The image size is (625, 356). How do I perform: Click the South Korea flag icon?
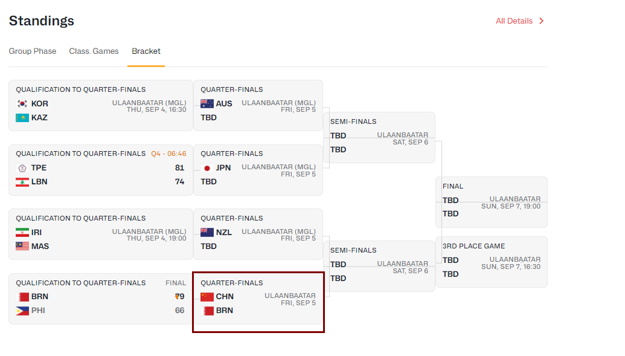(22, 104)
